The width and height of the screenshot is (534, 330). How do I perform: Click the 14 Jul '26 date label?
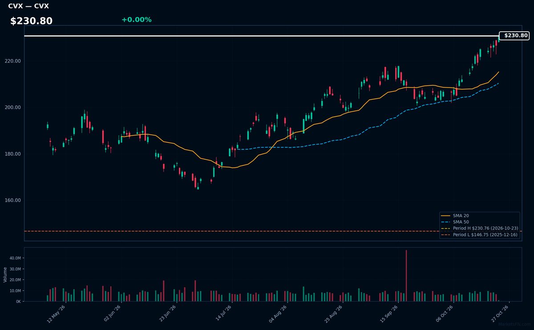point(224,313)
